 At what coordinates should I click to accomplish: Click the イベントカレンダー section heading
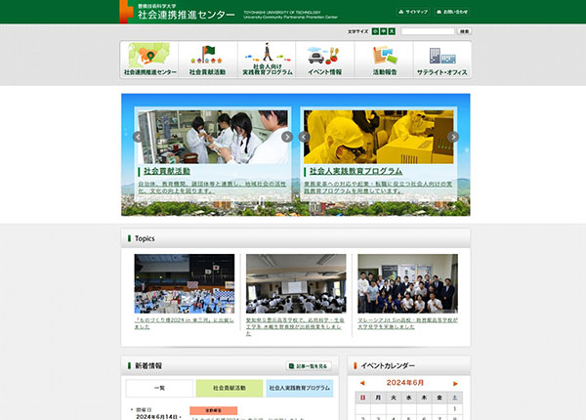click(x=388, y=366)
